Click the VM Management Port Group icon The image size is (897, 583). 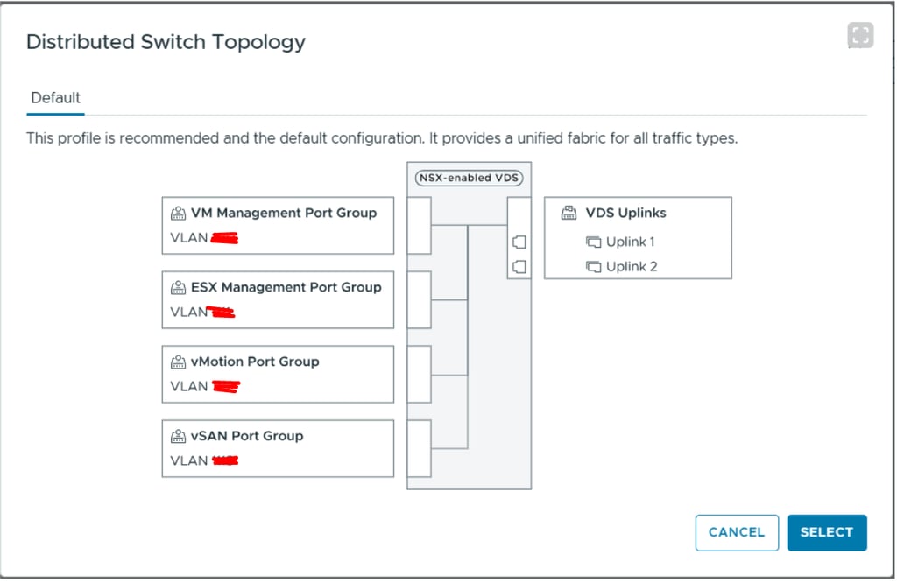pyautogui.click(x=179, y=213)
